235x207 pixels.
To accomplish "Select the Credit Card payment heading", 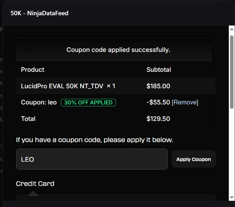I will click(35, 183).
